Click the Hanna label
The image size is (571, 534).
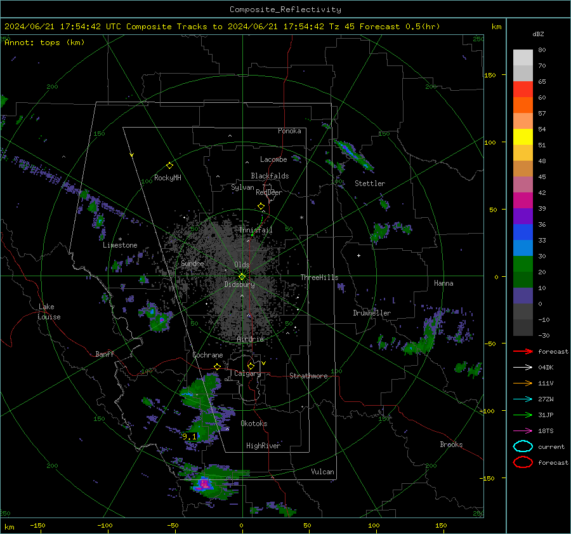pos(443,283)
